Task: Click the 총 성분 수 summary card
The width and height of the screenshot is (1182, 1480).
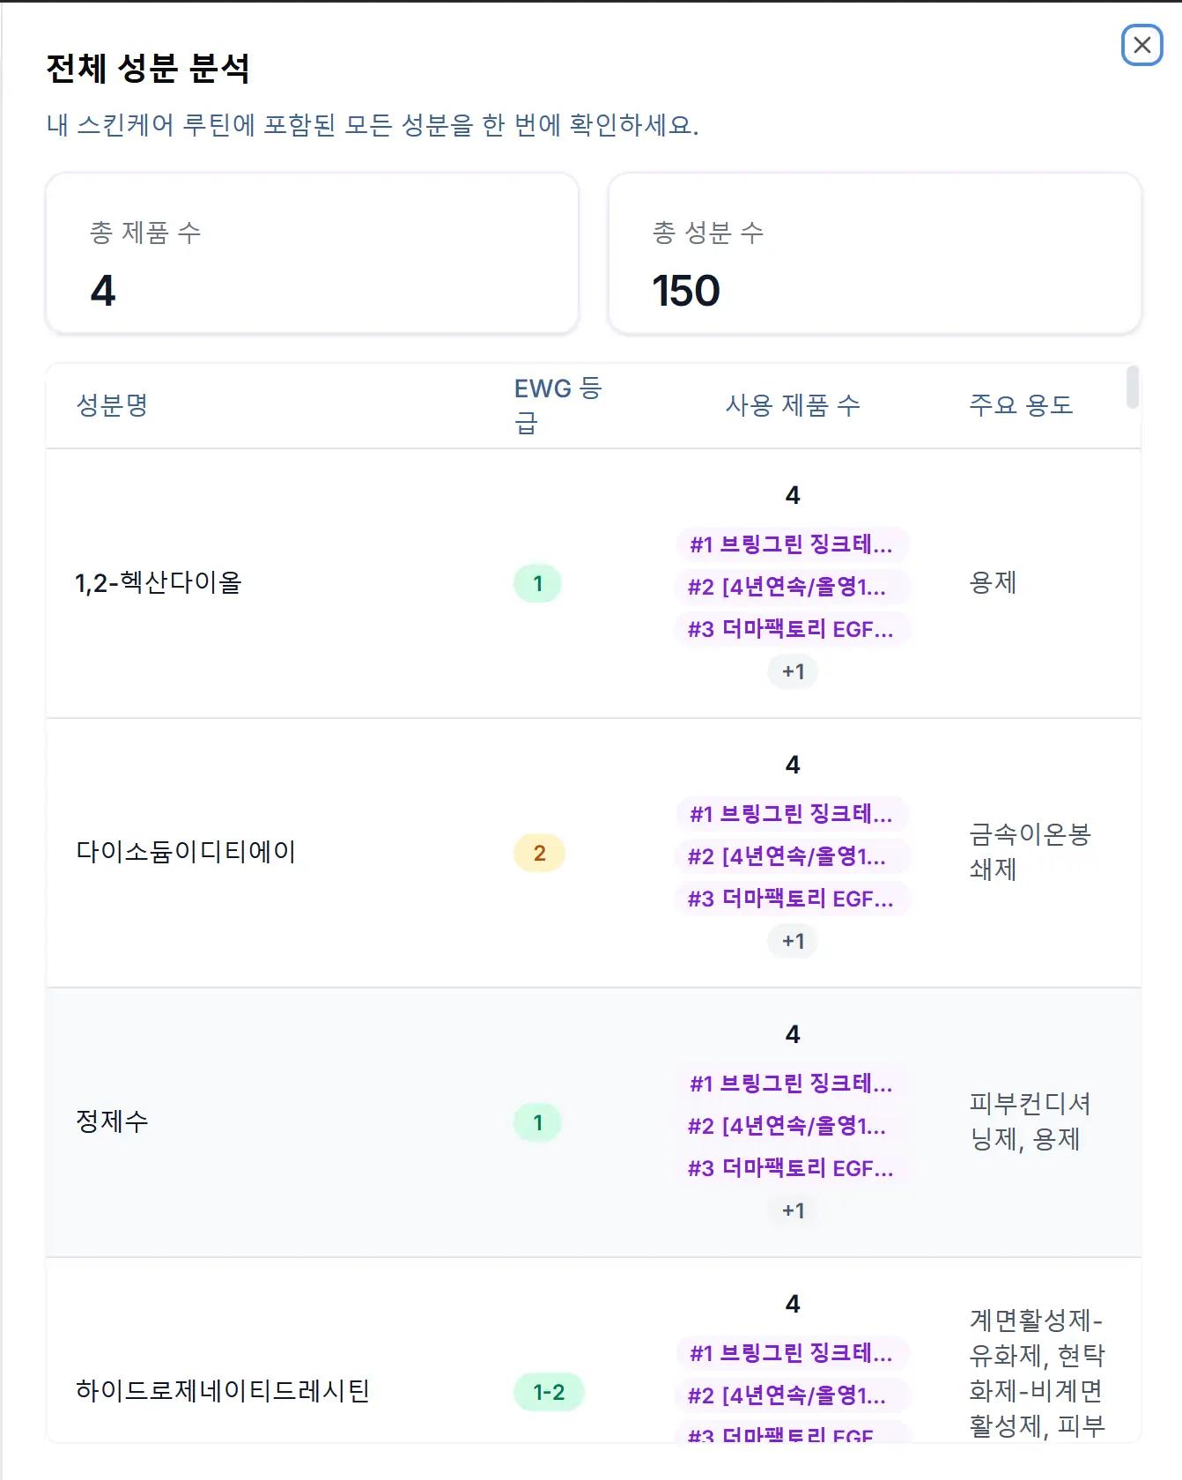Action: [x=875, y=255]
